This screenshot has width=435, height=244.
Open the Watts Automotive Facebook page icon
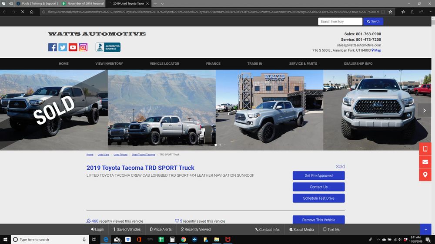(52, 47)
